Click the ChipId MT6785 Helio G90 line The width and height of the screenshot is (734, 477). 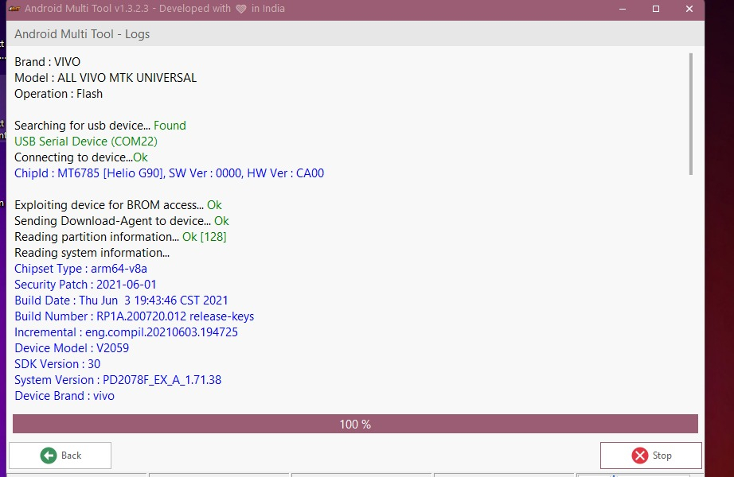(x=169, y=173)
